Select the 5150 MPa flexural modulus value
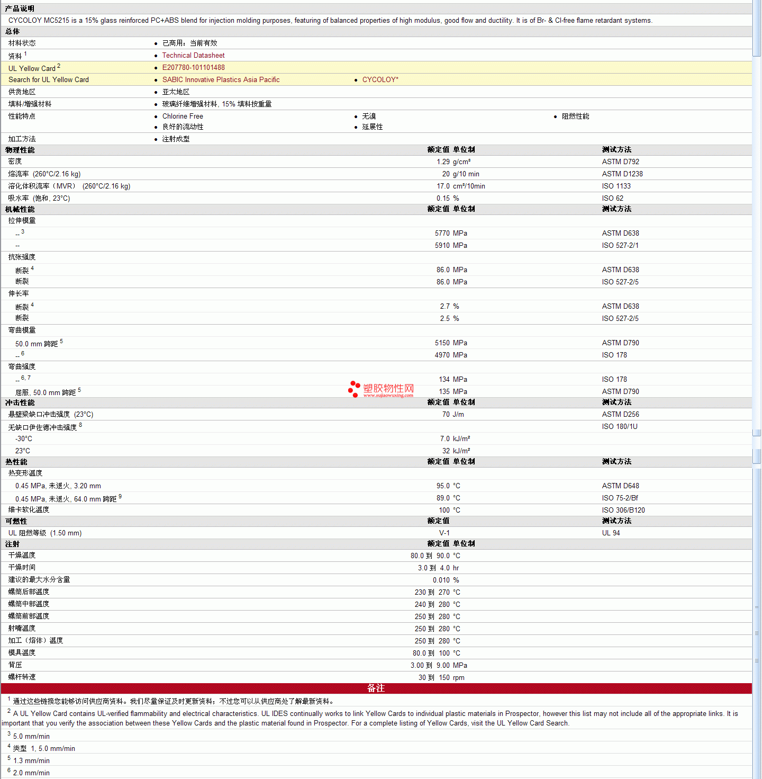Viewport: 762px width, 779px height. click(451, 343)
